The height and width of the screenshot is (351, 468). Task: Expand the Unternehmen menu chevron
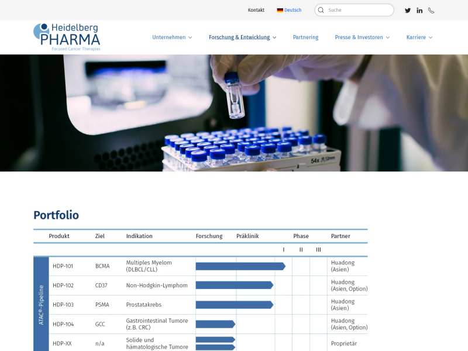coord(190,37)
